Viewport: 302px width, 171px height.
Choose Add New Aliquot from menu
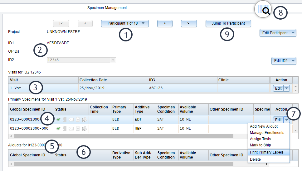coord(269,126)
